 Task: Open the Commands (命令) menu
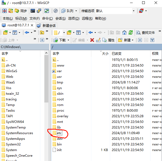click(x=47, y=19)
